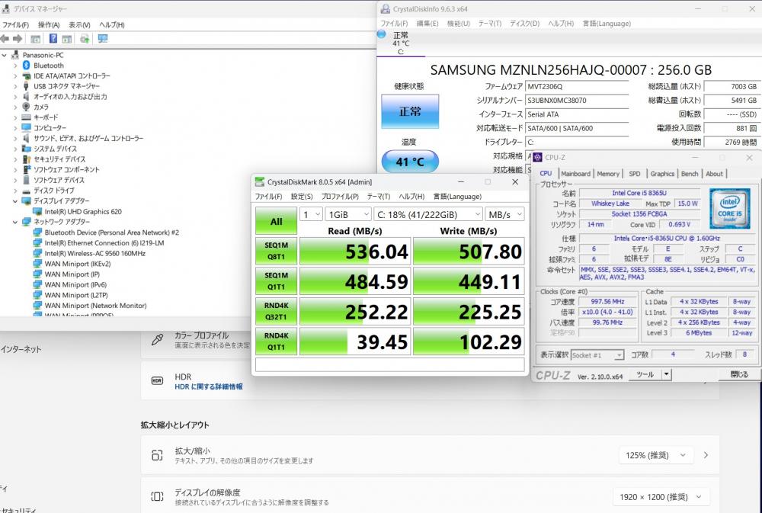Screen dimensions: 762x513
Task: Click the serial number field S3UBNX0MC38070
Action: pos(578,101)
